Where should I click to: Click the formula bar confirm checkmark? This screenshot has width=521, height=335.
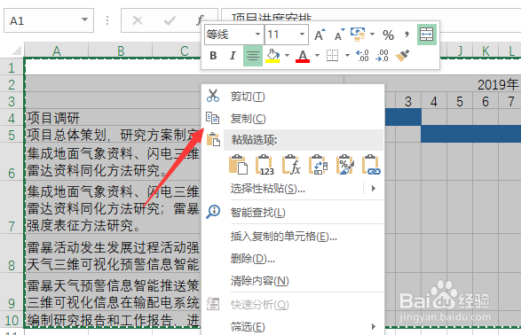pyautogui.click(x=170, y=20)
